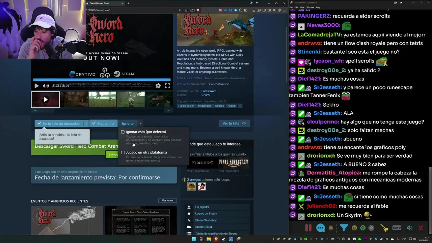Screen dimensions: 432x243
Task: Open the View menu in Social Stream
Action: (x=302, y=7)
